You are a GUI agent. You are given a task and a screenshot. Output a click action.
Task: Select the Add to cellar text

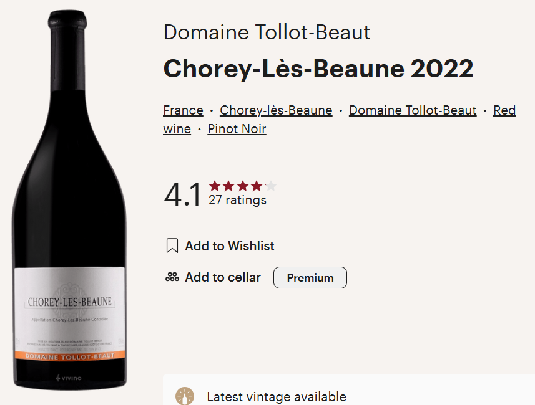tap(223, 277)
